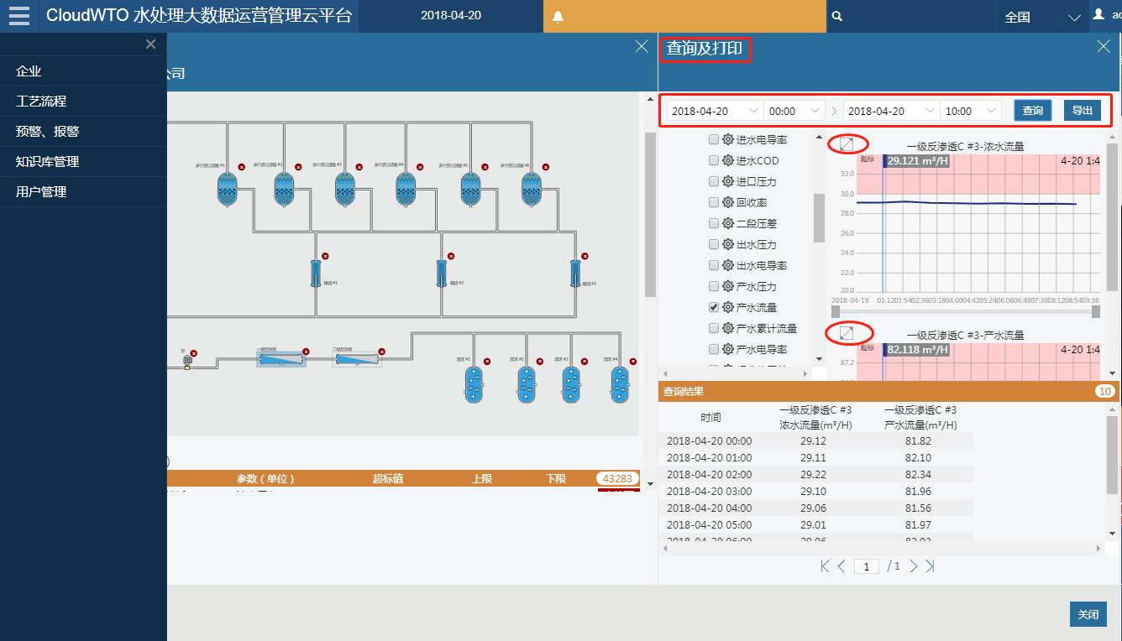This screenshot has height=641, width=1122.
Task: Click the 导出 export button
Action: [1083, 110]
